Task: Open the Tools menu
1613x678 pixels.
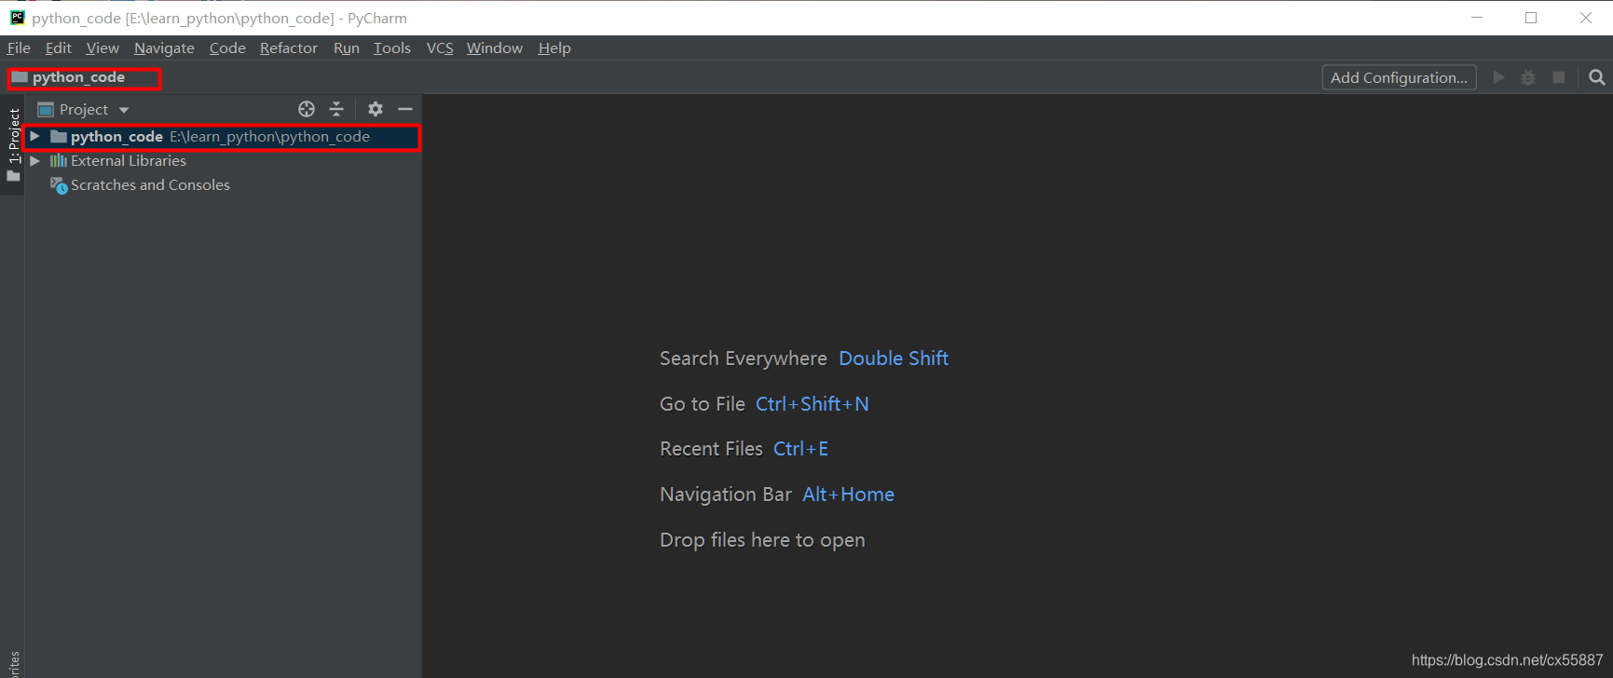Action: coord(392,47)
